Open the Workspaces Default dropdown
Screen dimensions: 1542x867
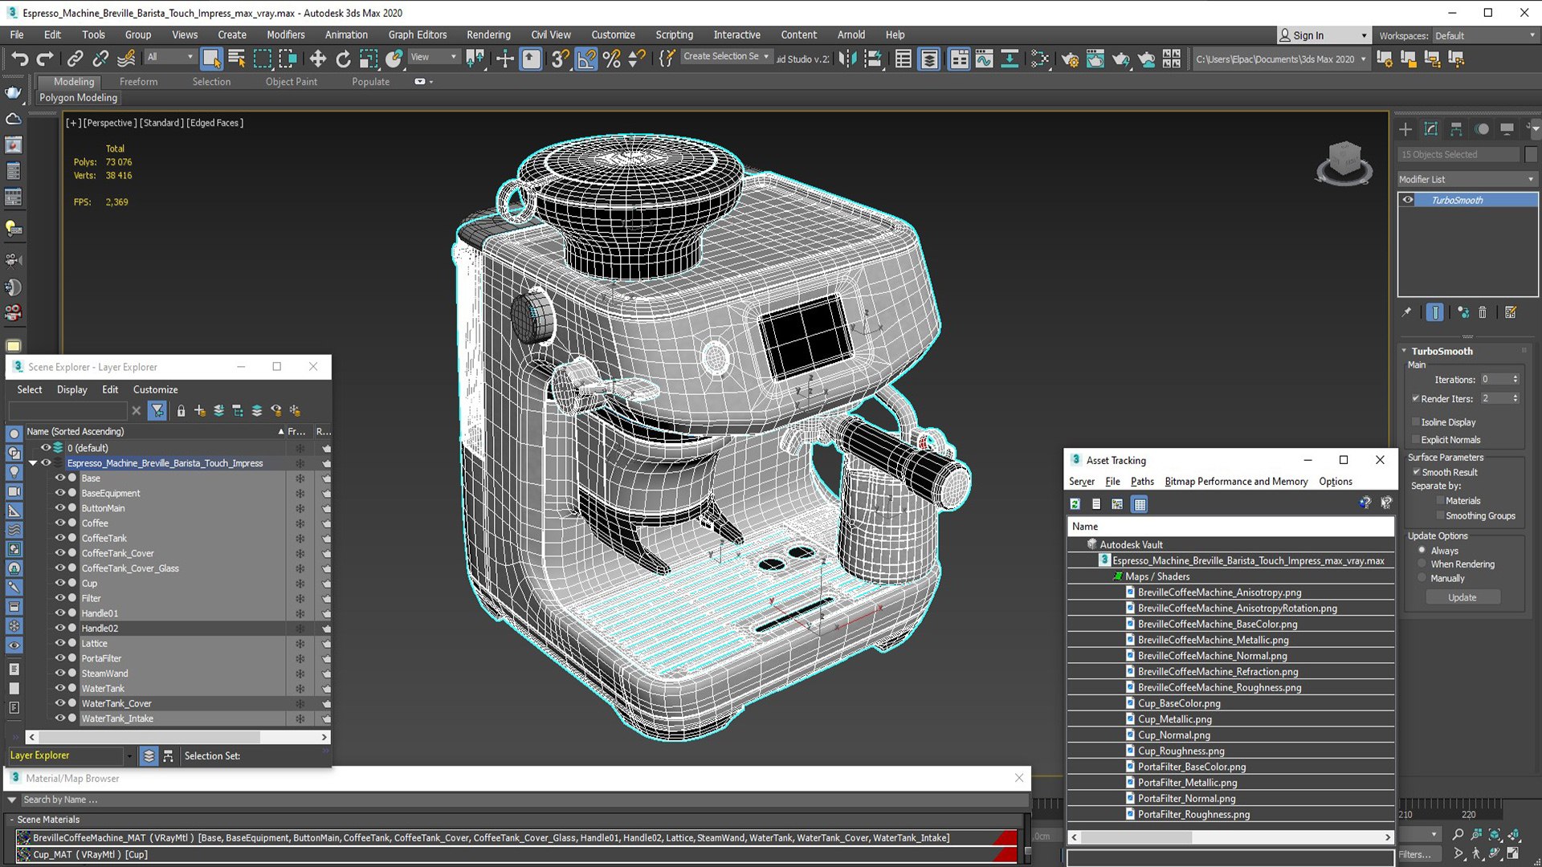pyautogui.click(x=1485, y=35)
